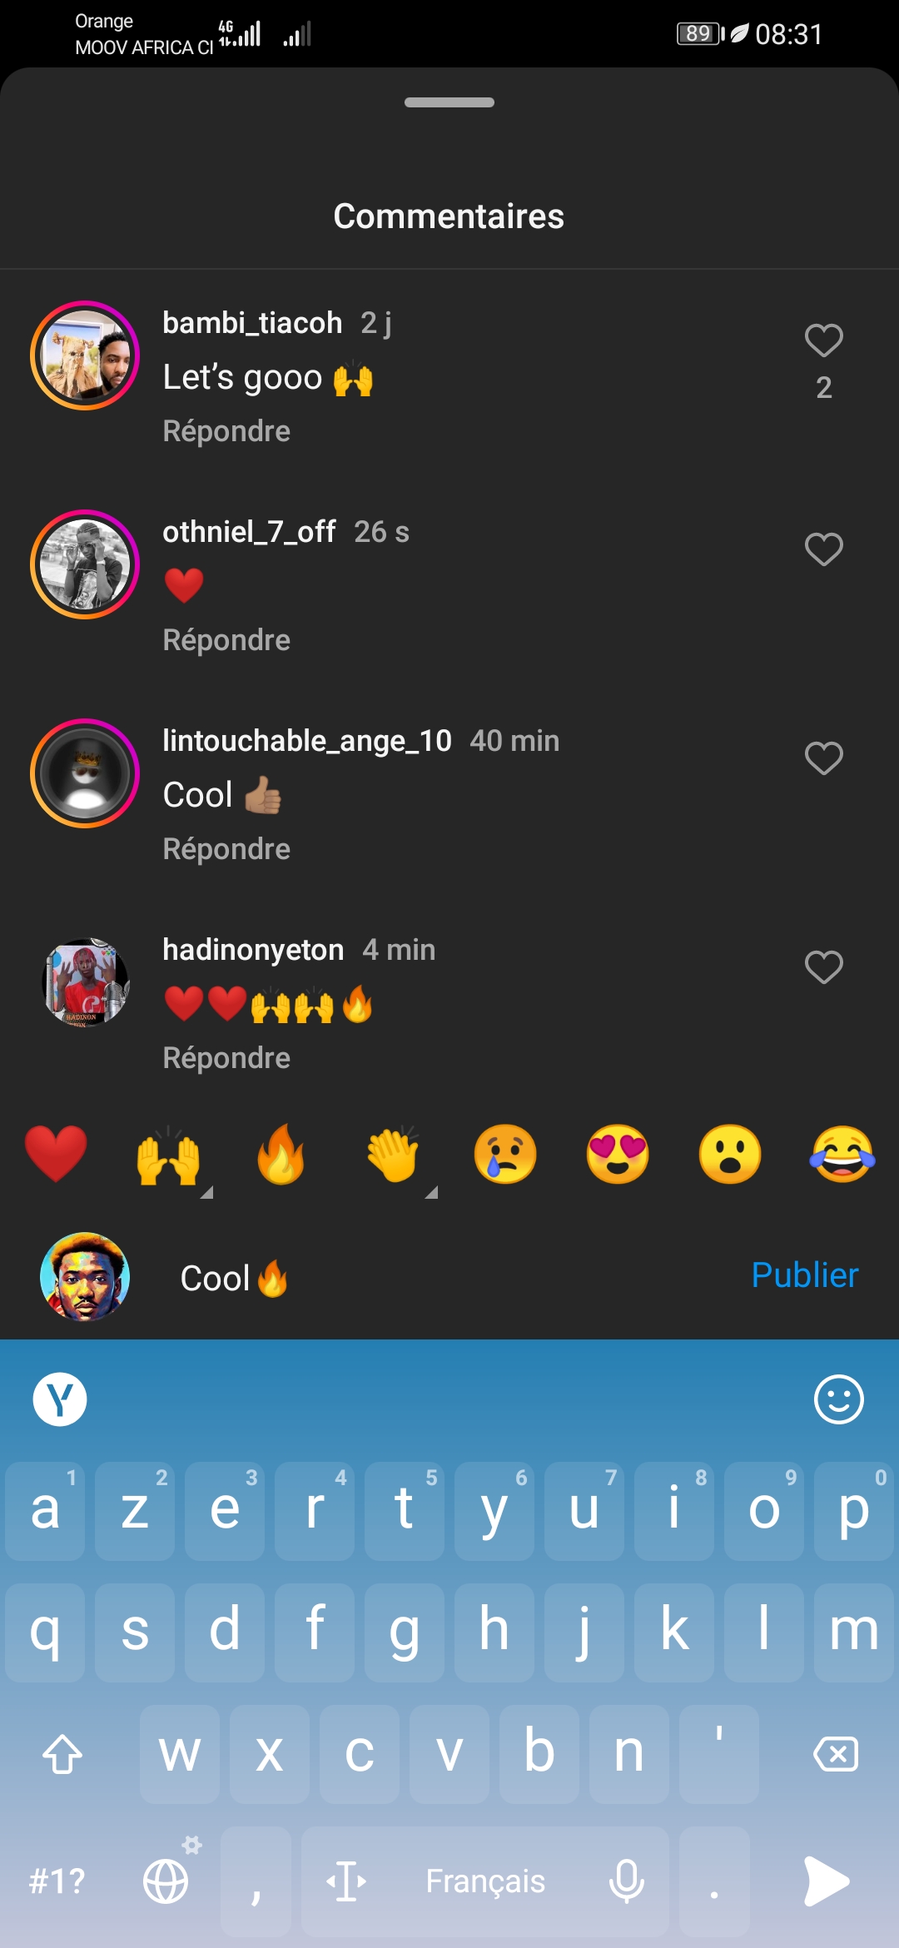
Task: Open the keyboard emoji picker smiley
Action: click(x=838, y=1399)
